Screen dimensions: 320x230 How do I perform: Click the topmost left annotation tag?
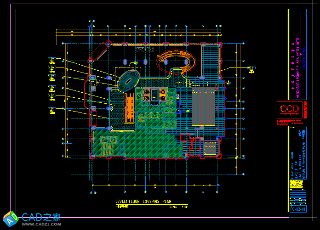(51, 59)
